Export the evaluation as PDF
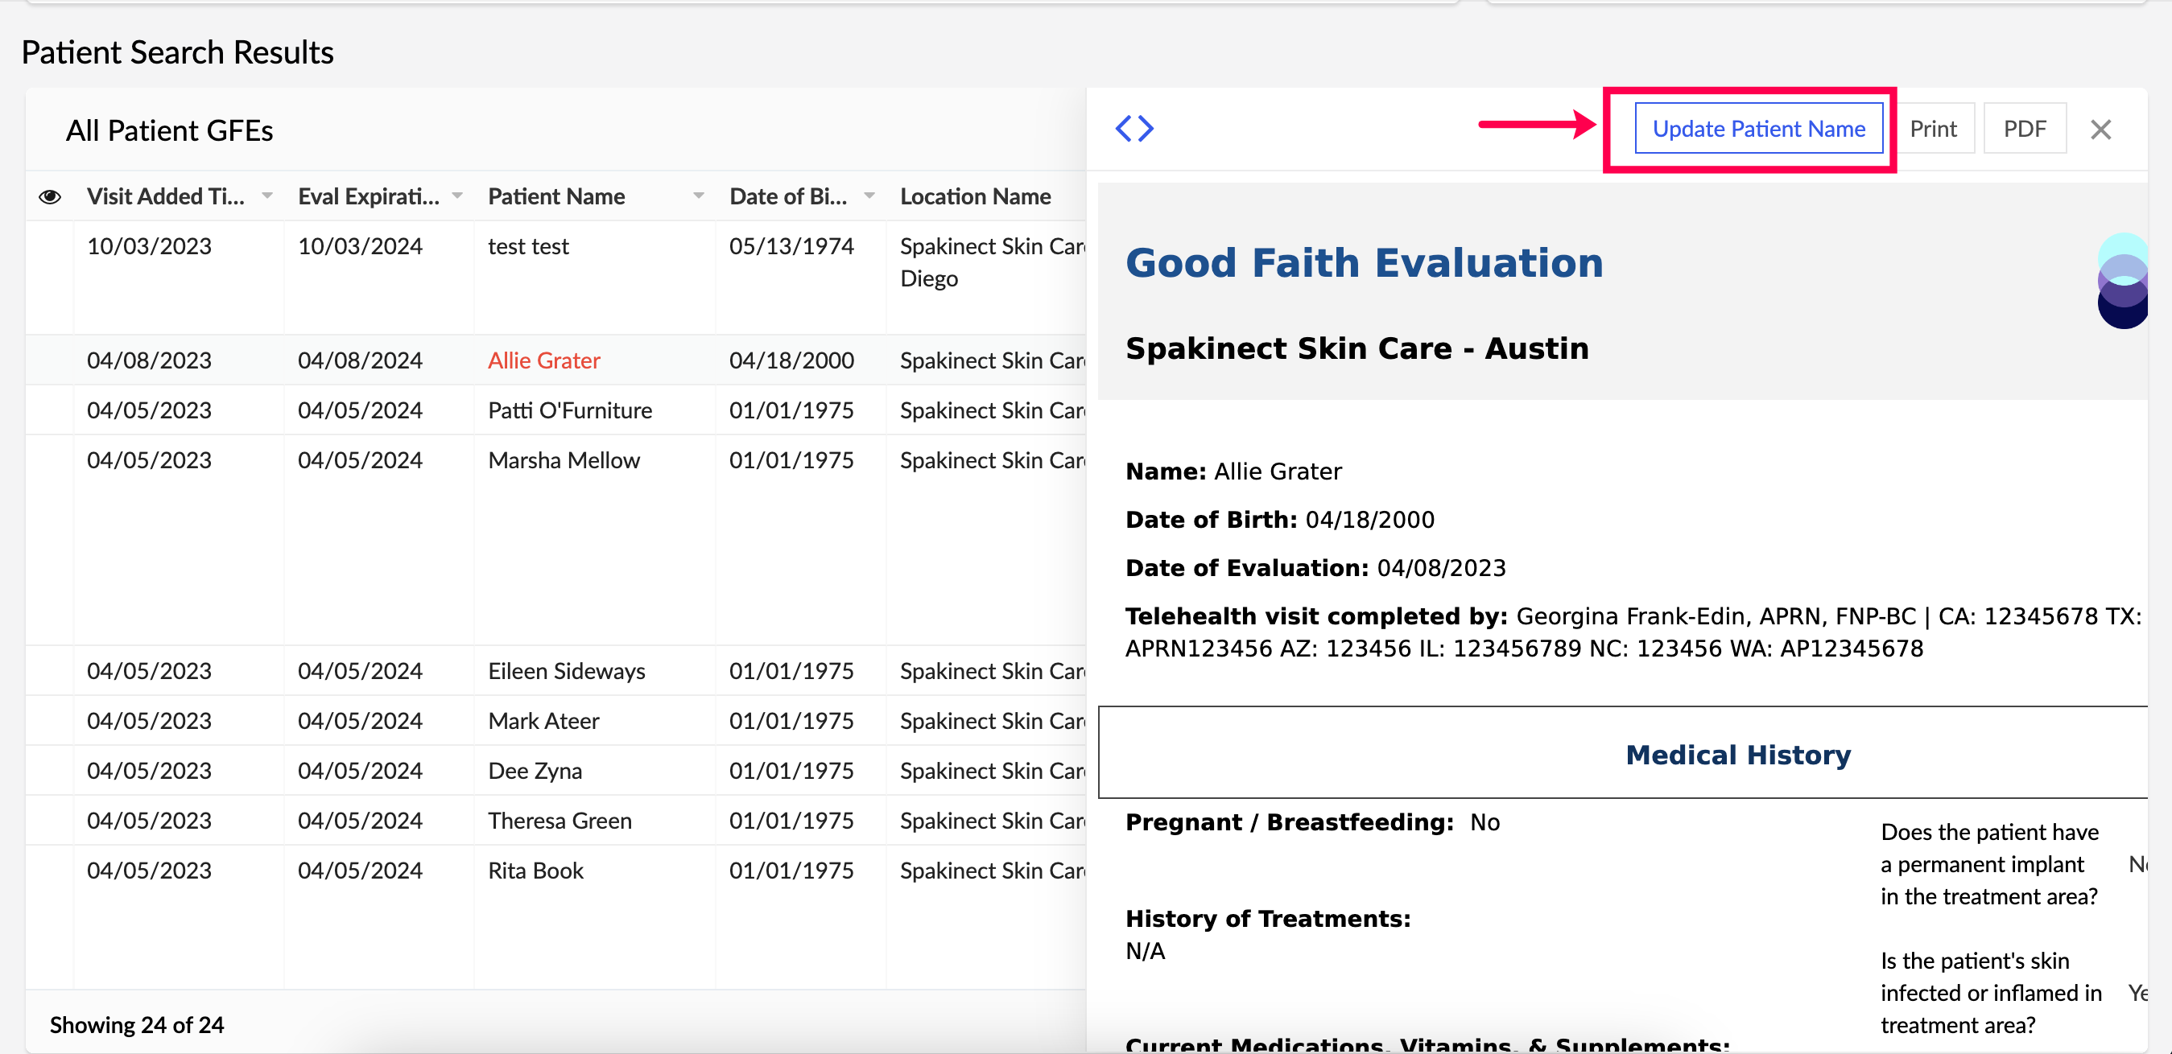The image size is (2172, 1054). (2025, 128)
